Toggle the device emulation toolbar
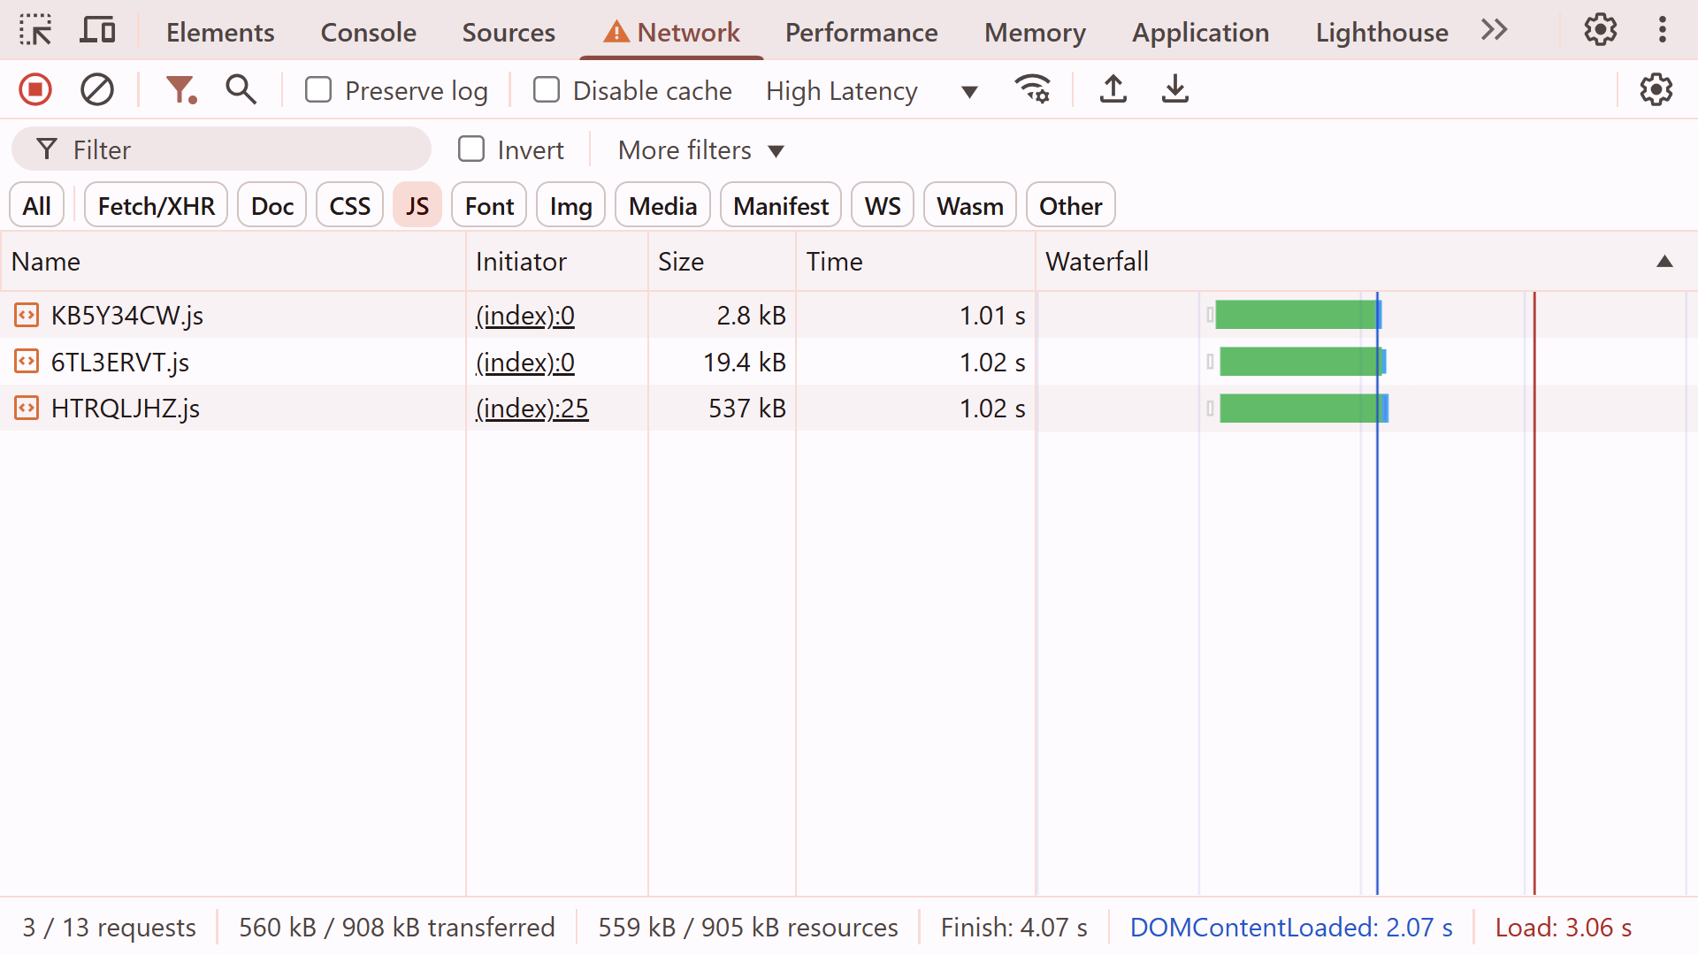The image size is (1698, 955). pos(97,30)
